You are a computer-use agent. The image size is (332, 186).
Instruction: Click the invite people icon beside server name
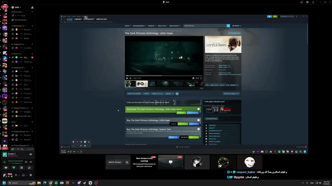coord(32,7)
